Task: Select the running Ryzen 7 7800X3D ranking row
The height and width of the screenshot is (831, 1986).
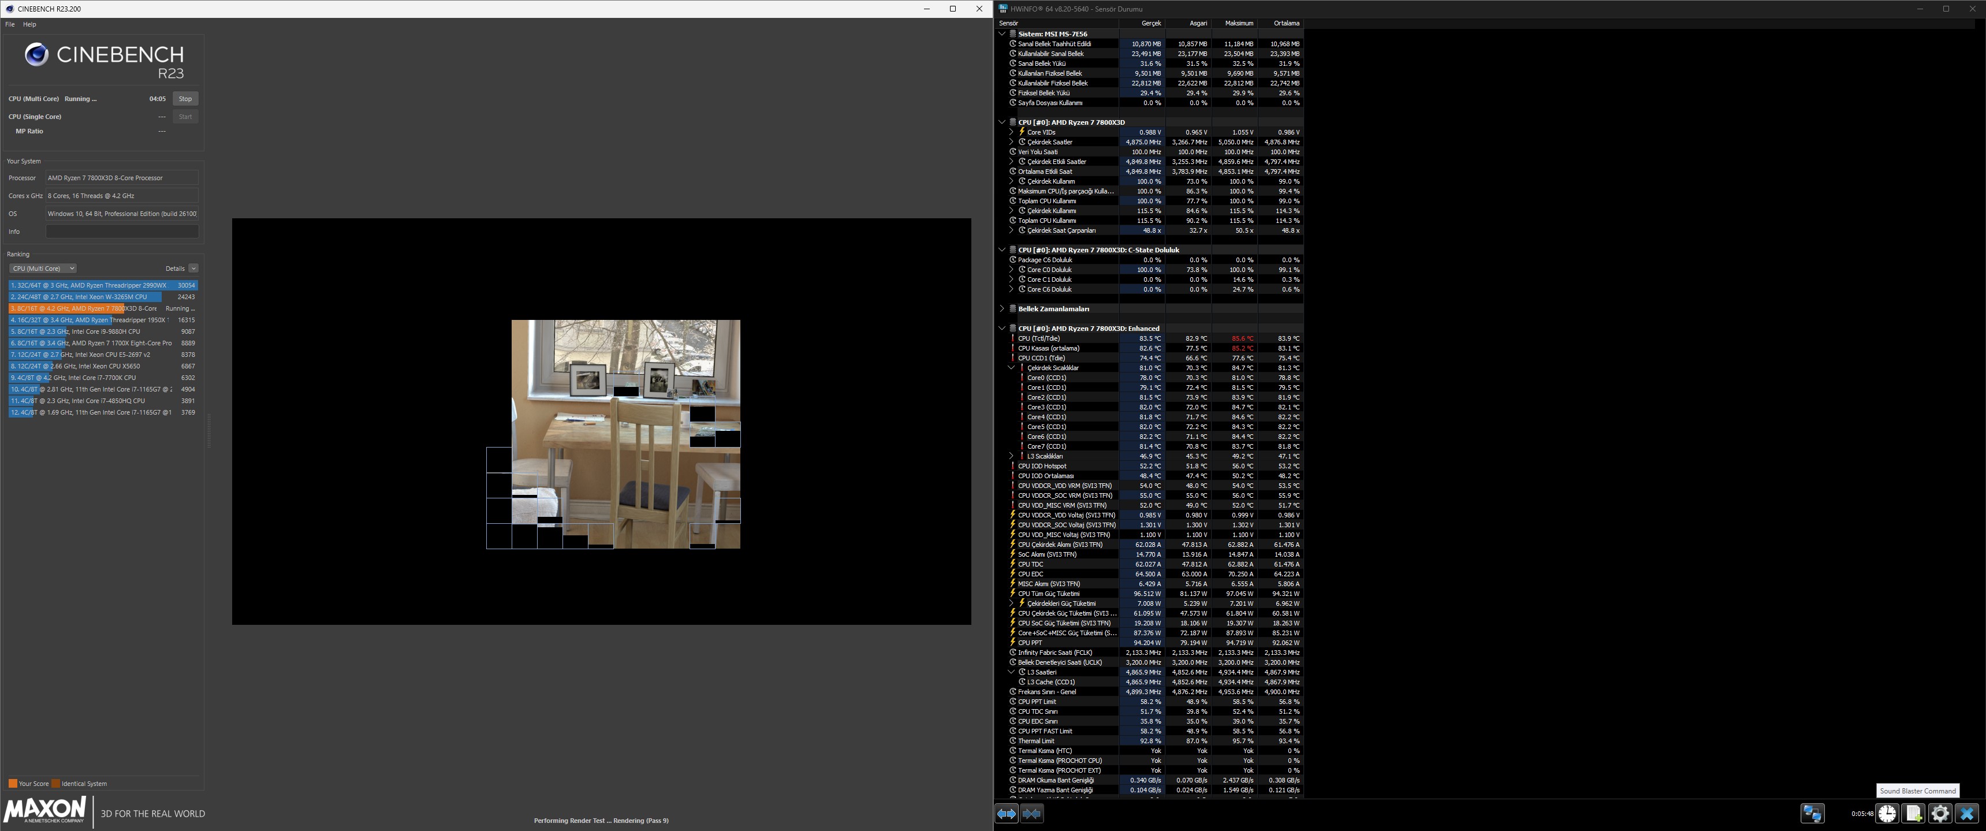Action: click(x=103, y=308)
